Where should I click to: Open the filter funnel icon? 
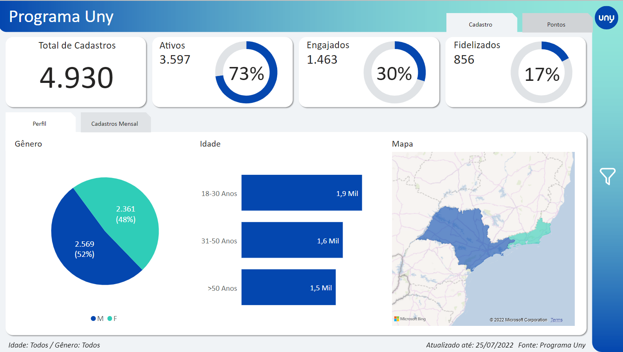[607, 176]
